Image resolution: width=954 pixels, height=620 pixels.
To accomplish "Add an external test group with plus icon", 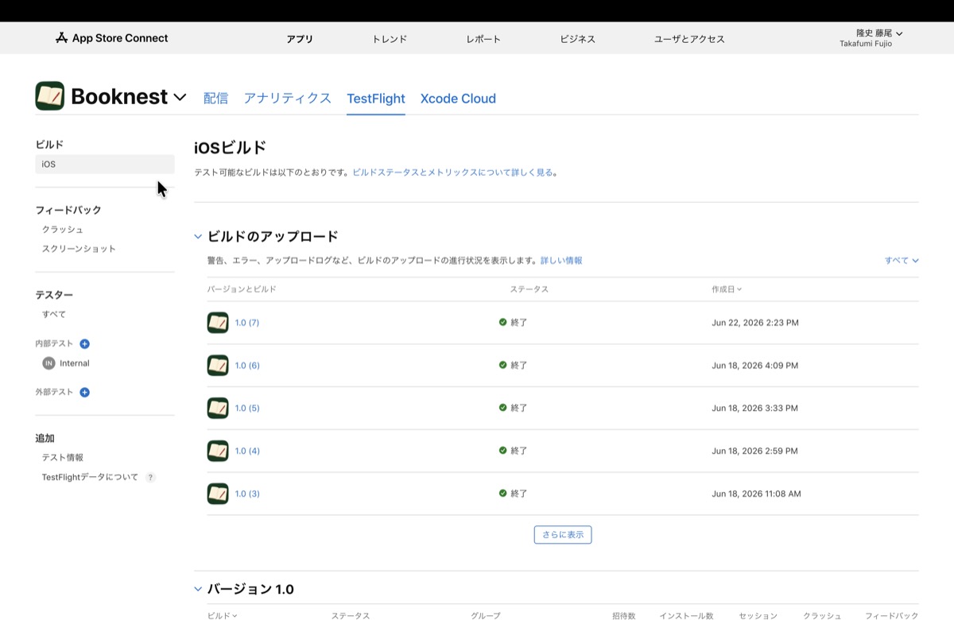I will pos(85,393).
